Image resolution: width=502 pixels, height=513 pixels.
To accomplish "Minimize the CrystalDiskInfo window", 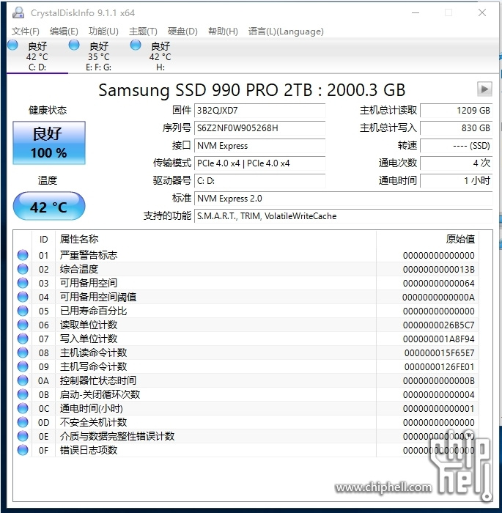I will click(x=416, y=12).
